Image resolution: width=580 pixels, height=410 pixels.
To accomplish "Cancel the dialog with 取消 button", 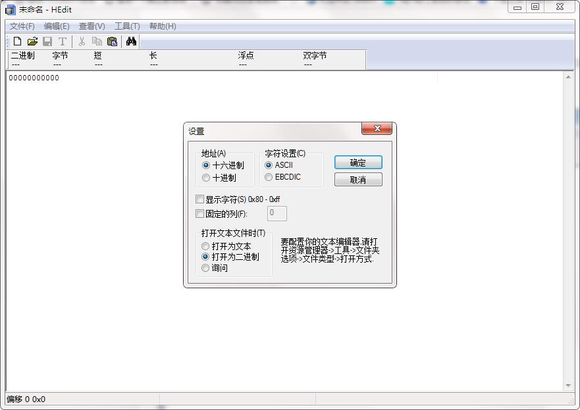I will (x=358, y=180).
